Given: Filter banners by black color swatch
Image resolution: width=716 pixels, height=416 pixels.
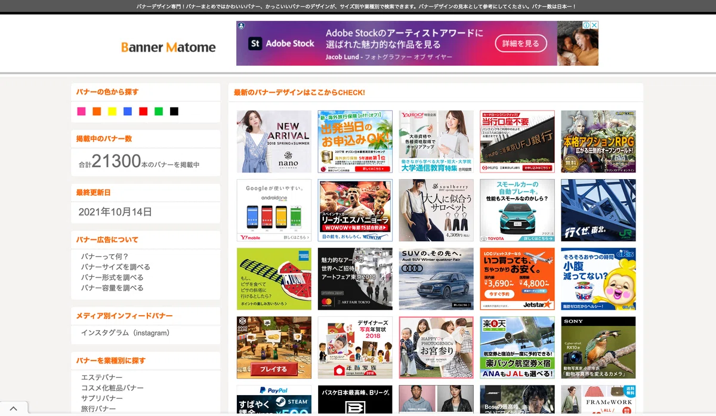Looking at the screenshot, I should click(174, 112).
